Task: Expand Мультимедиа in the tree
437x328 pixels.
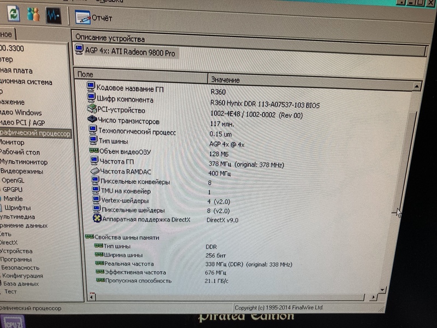Action: [17, 216]
